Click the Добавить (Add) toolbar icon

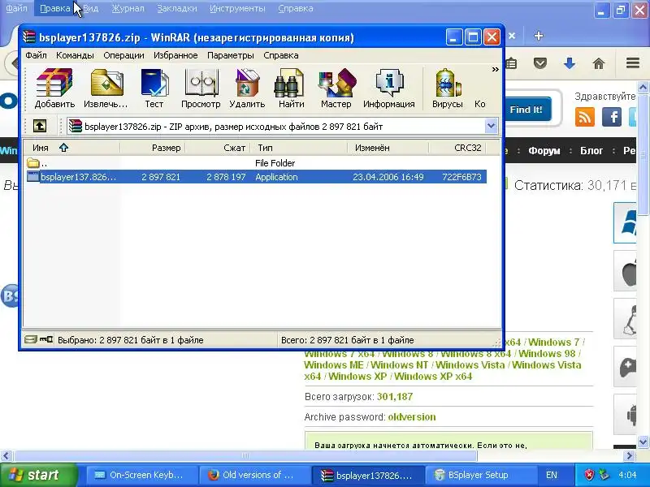pos(54,88)
